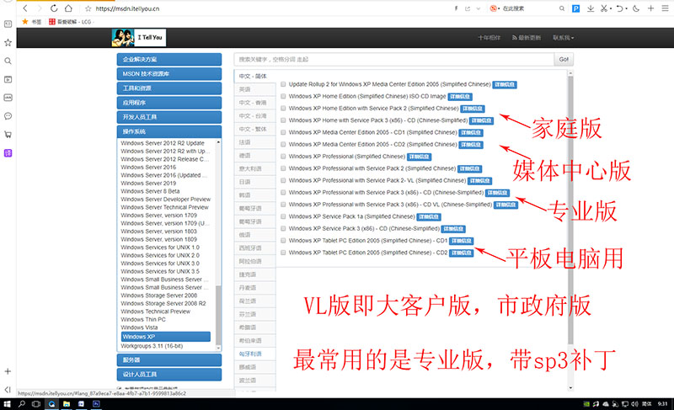The height and width of the screenshot is (410, 674).
Task: Open the I Tell You site logo
Action: [139, 38]
